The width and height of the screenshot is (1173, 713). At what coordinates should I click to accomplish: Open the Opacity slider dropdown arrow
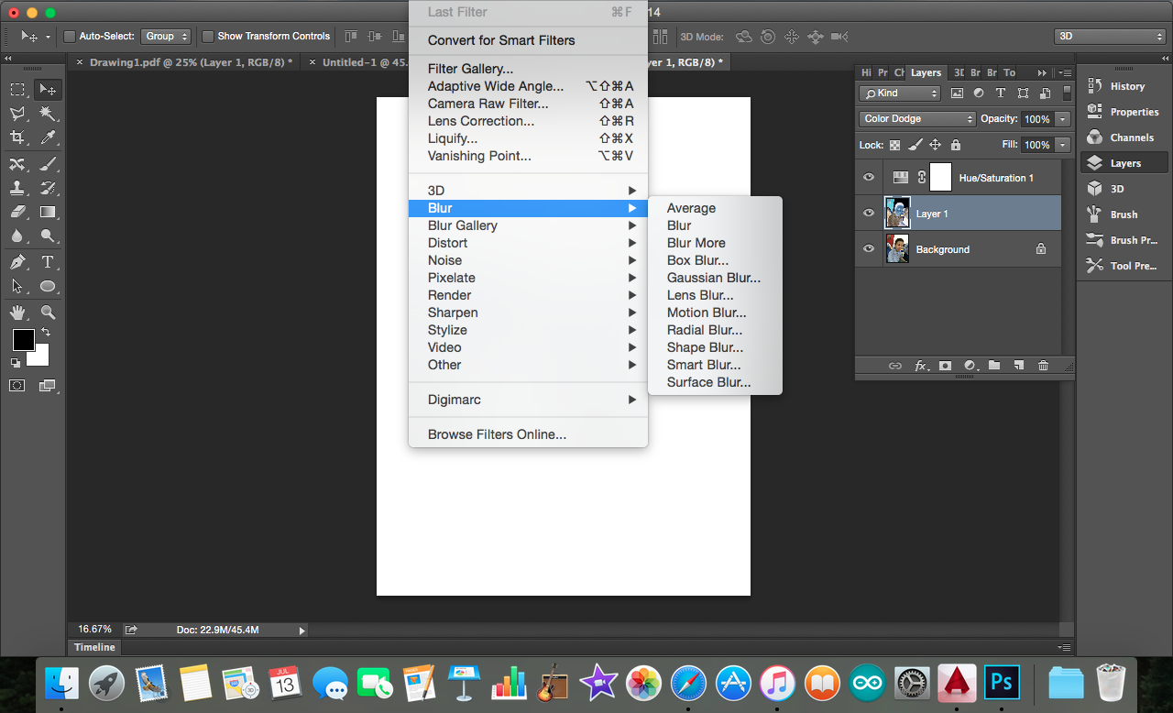pos(1063,119)
